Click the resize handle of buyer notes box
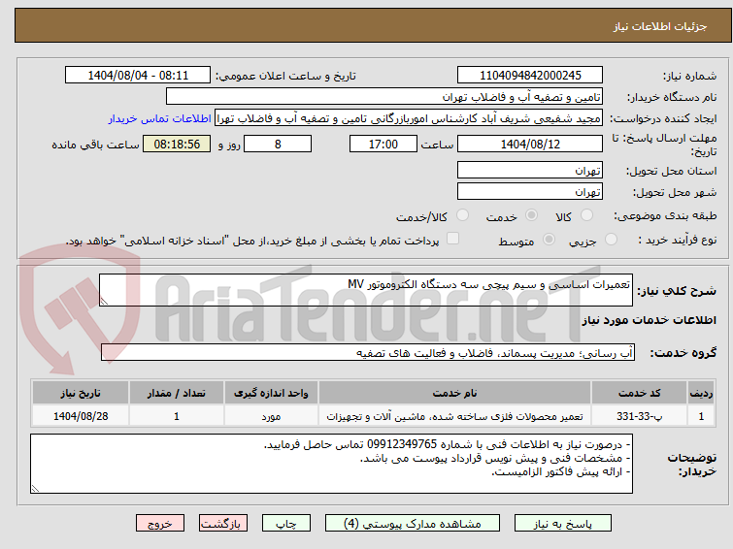The width and height of the screenshot is (733, 549). click(x=36, y=488)
